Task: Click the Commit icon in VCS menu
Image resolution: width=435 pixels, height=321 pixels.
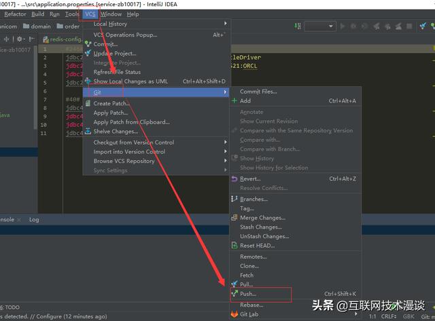Action: click(88, 43)
